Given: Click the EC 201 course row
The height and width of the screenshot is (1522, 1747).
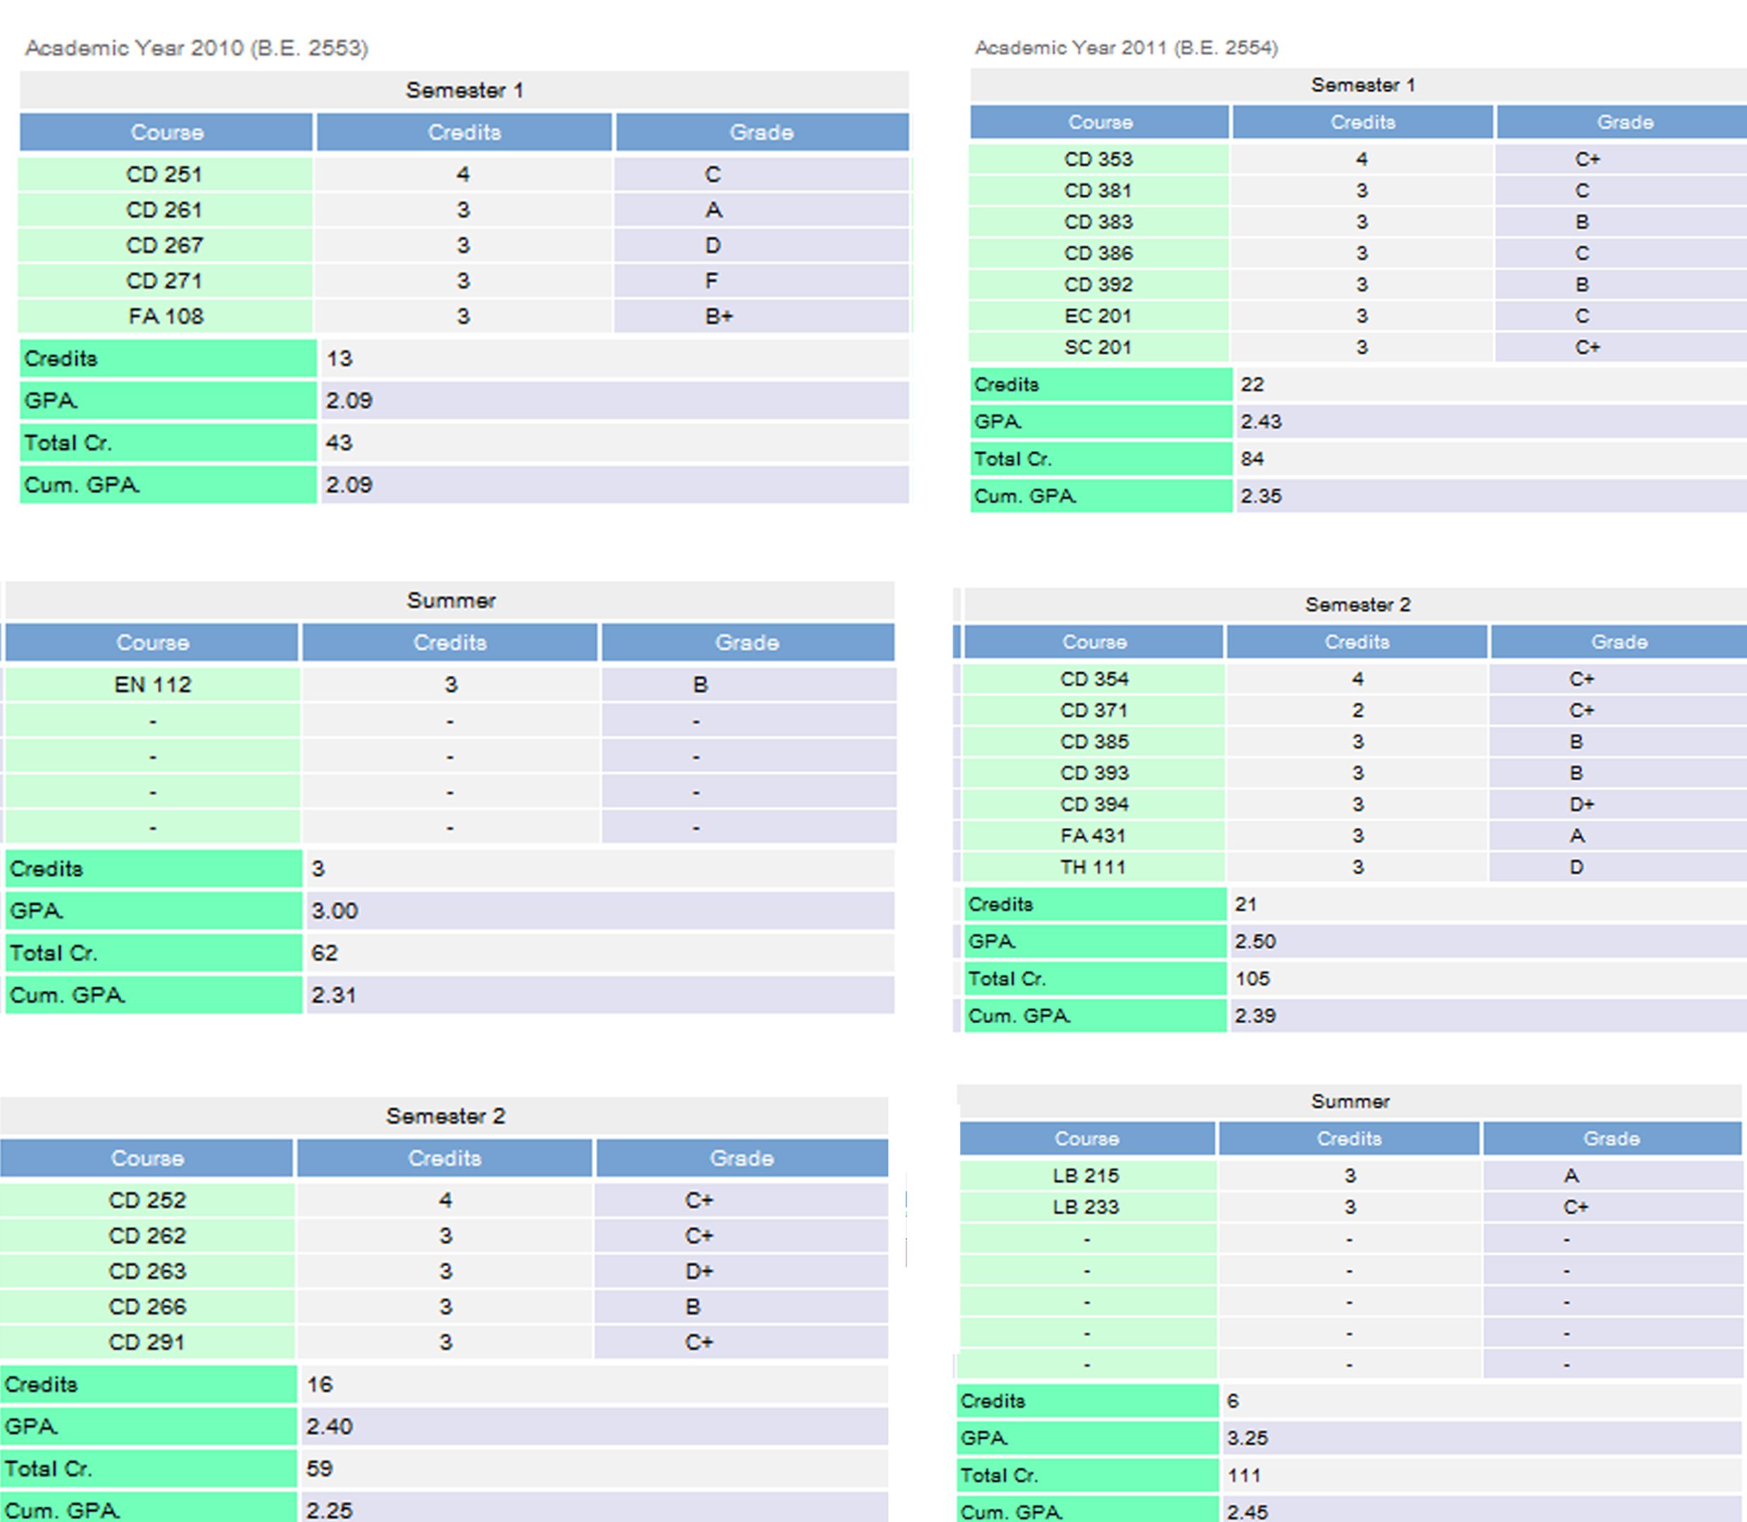Looking at the screenshot, I should [1098, 316].
